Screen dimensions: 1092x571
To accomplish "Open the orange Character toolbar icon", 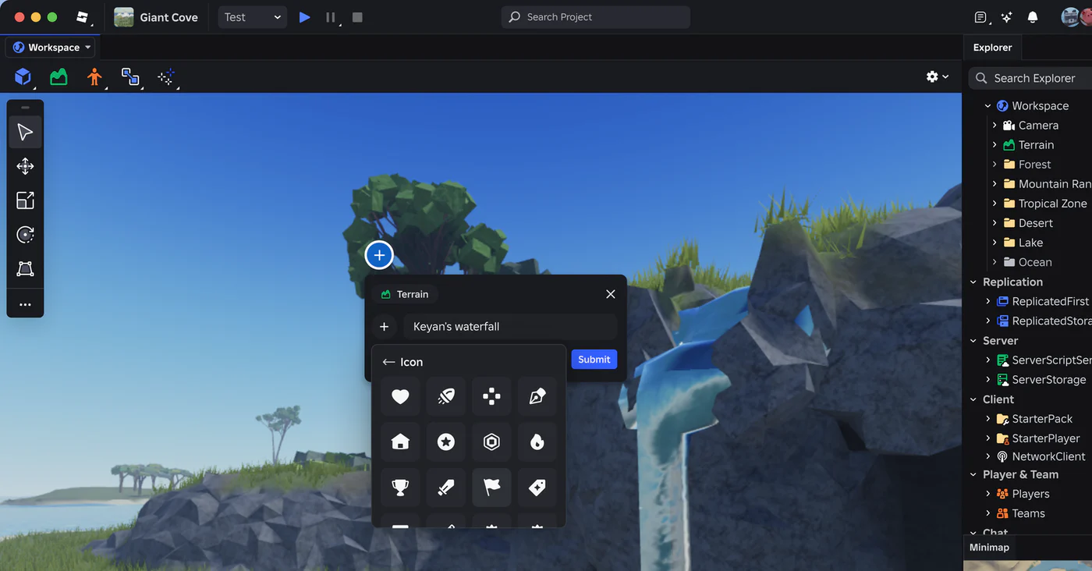I will pos(94,76).
